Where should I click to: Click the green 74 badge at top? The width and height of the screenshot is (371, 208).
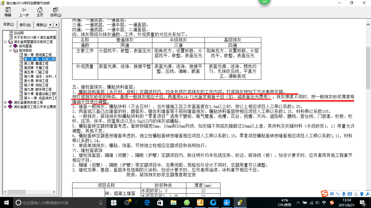click(x=264, y=2)
